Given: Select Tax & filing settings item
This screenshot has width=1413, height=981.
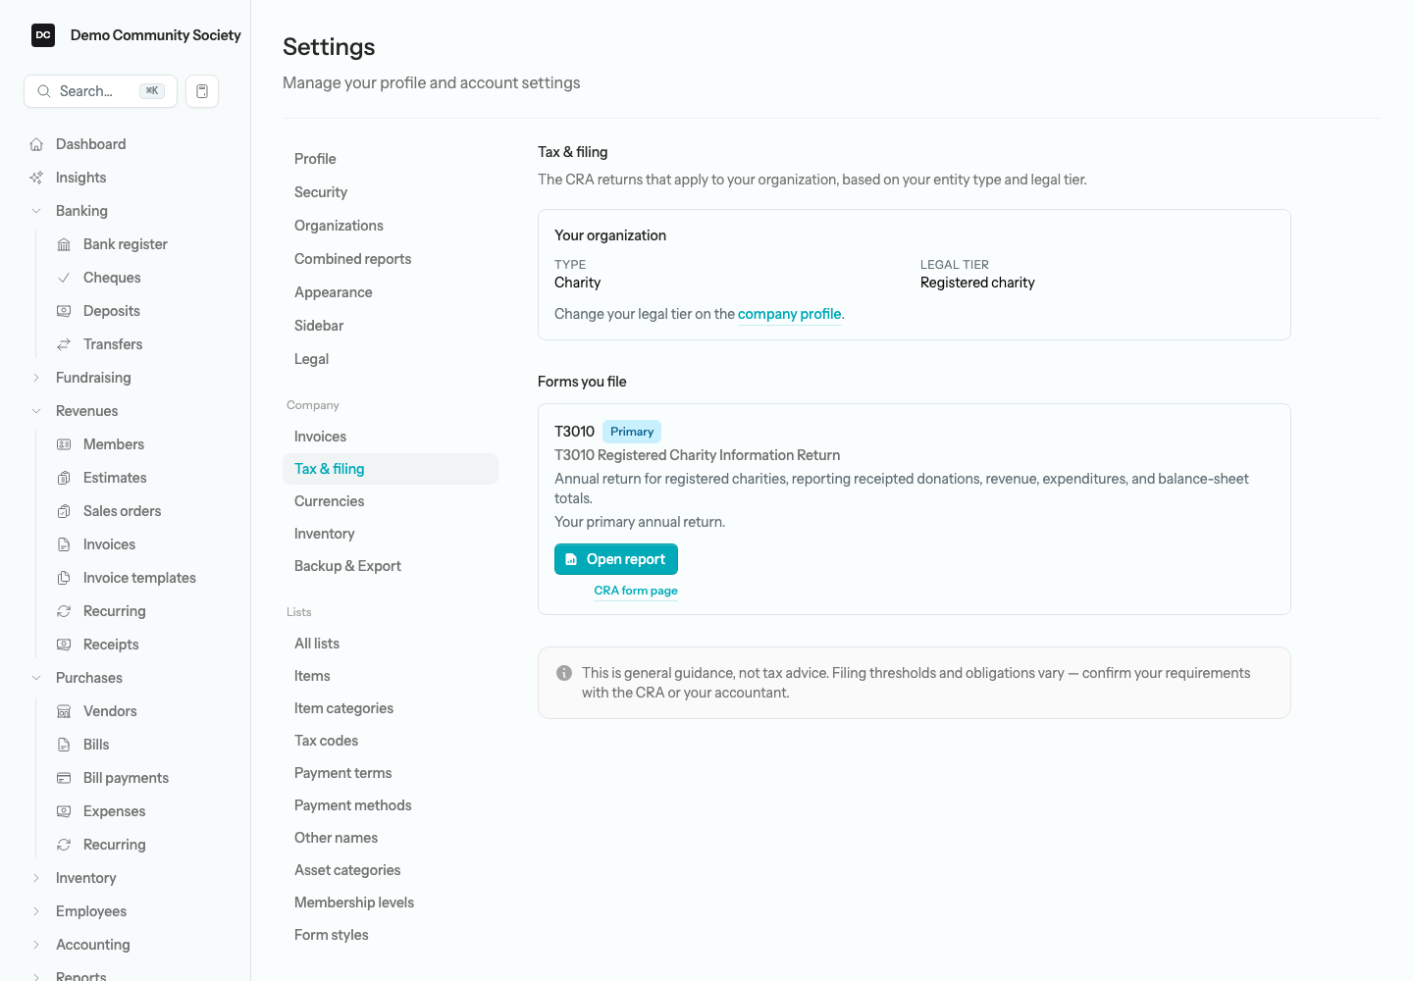Looking at the screenshot, I should click(391, 469).
